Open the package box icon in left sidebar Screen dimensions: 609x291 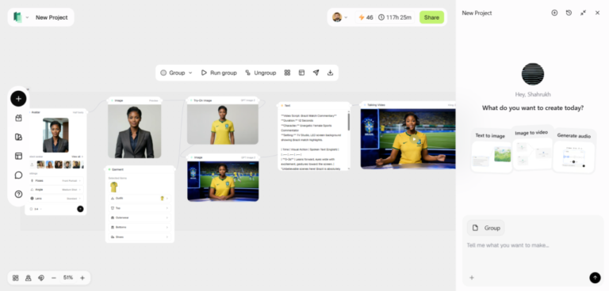[x=18, y=118]
